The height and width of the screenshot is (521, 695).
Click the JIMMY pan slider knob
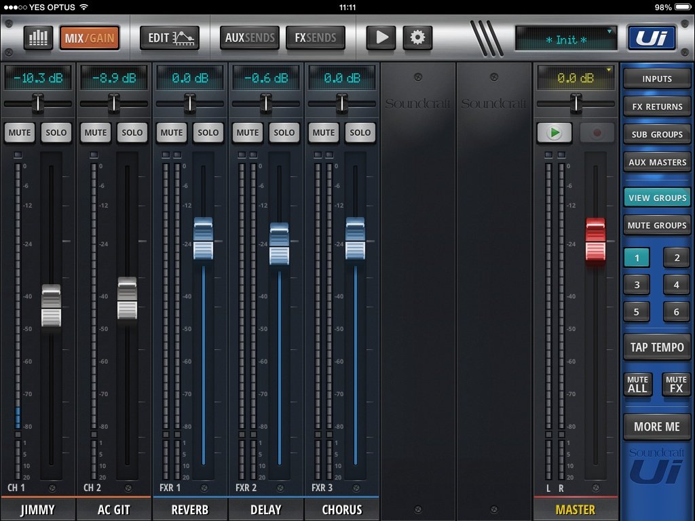coord(38,103)
